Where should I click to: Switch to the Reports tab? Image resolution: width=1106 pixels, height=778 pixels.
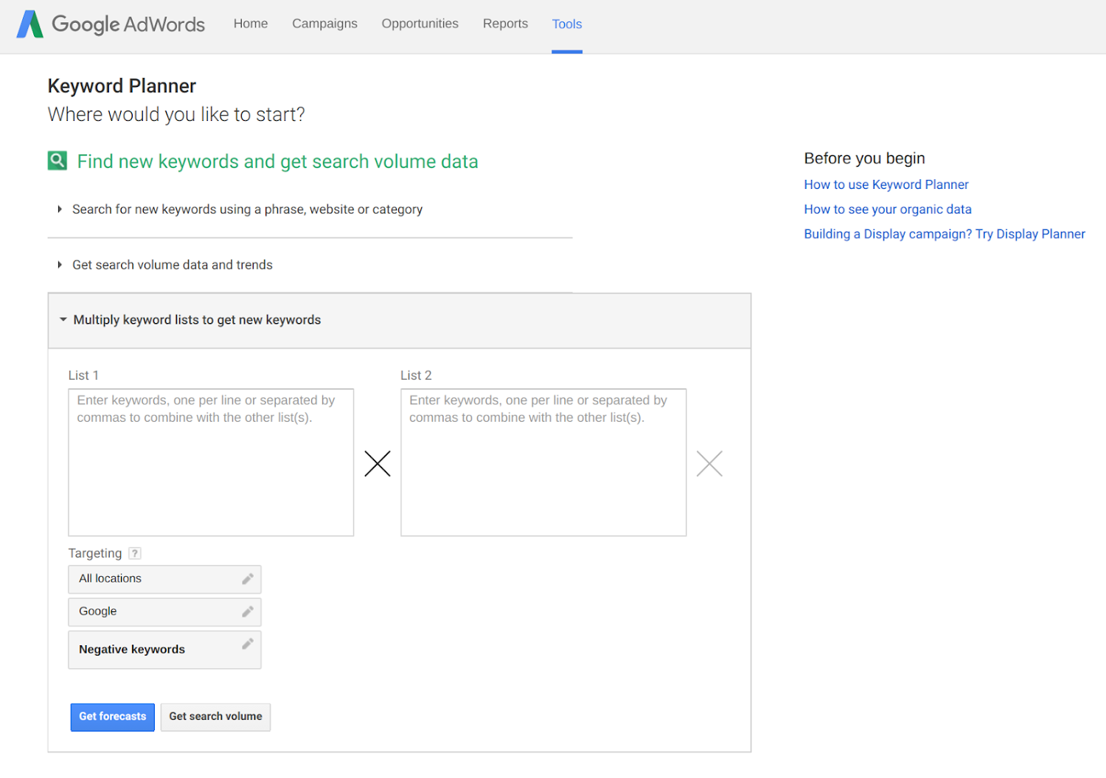(505, 24)
